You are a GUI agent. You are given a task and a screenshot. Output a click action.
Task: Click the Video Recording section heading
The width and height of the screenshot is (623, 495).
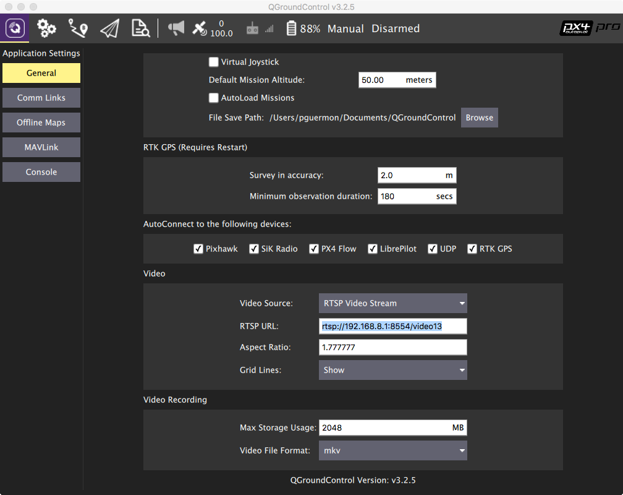pyautogui.click(x=175, y=400)
